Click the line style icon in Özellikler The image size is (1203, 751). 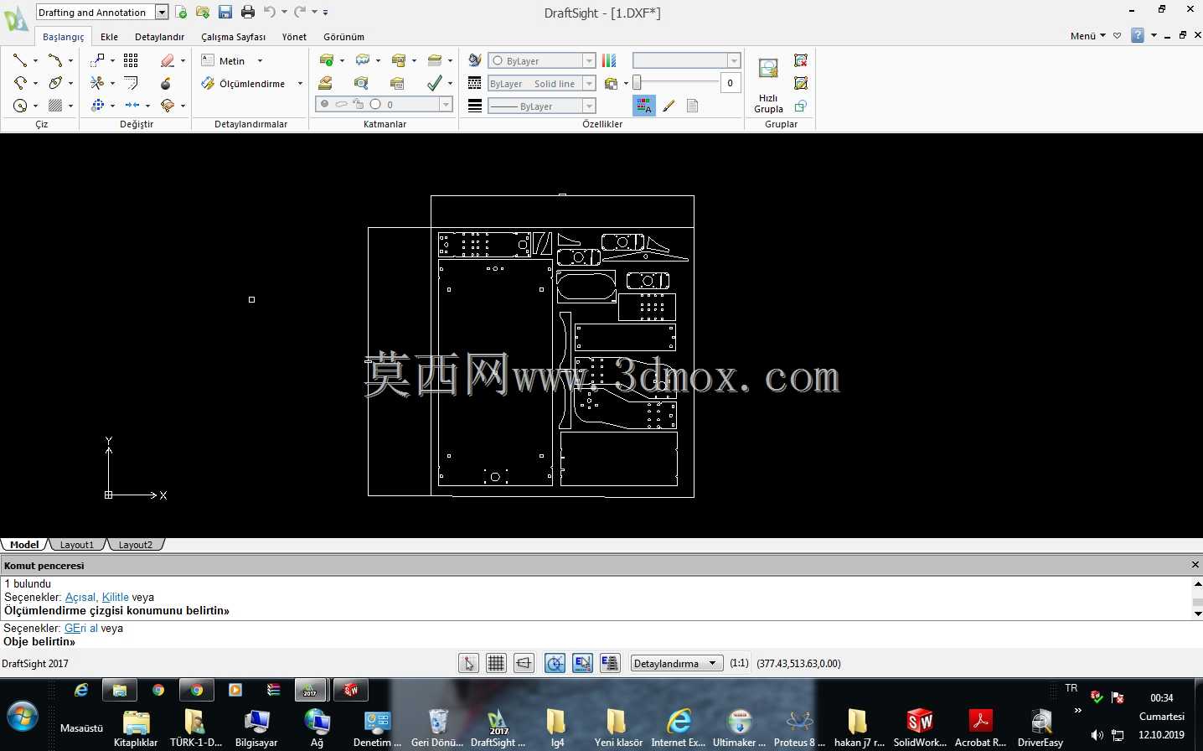click(475, 83)
